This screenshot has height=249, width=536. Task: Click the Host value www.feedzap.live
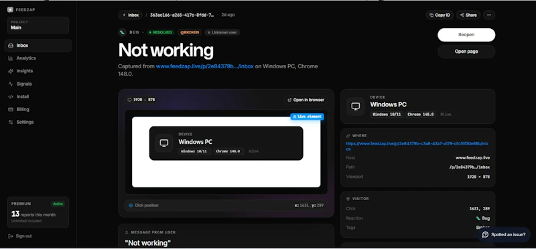pos(472,158)
